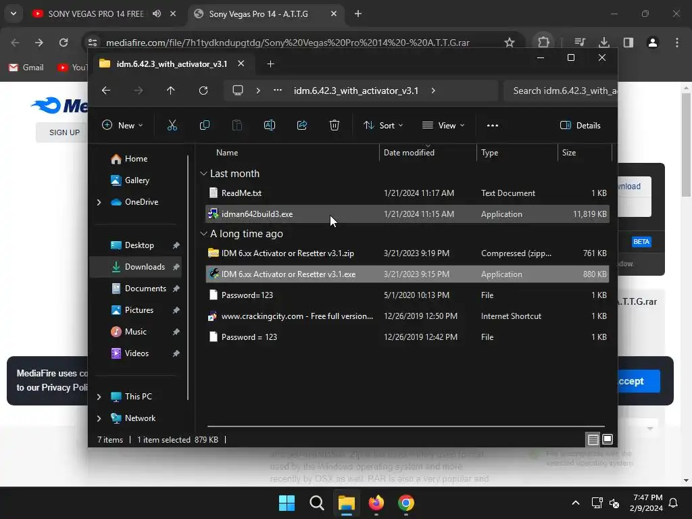Open the See more ellipsis menu in Explorer toolbar

tap(493, 125)
